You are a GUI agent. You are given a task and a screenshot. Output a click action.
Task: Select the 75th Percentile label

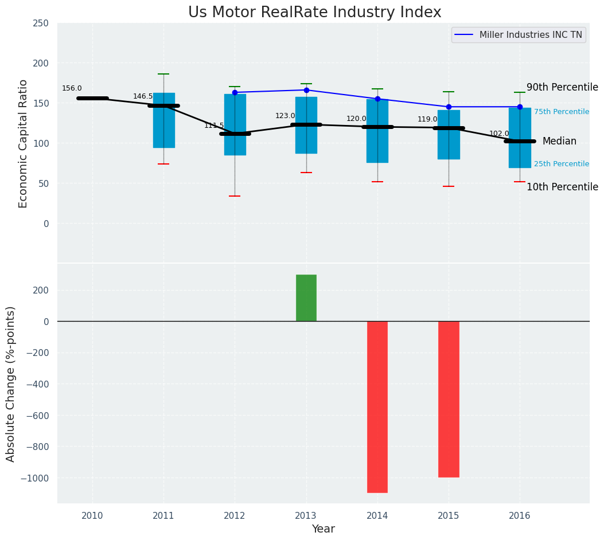pos(561,112)
